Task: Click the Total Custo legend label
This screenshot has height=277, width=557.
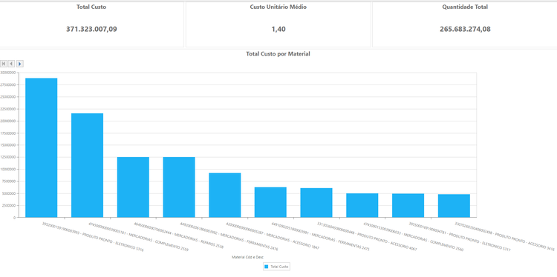Action: coord(279,267)
